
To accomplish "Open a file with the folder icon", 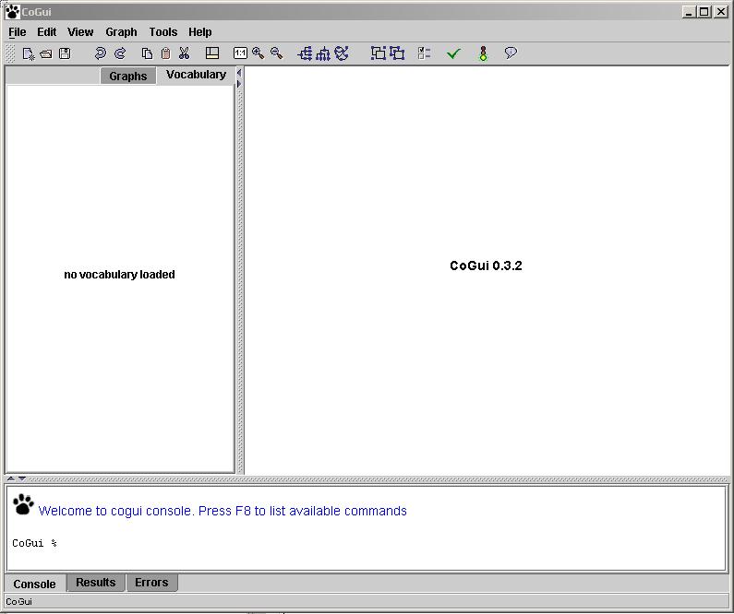I will click(46, 53).
